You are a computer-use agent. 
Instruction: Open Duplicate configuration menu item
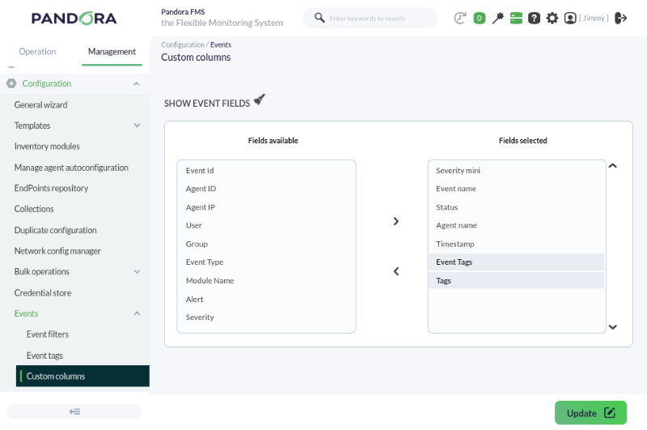[x=55, y=230]
